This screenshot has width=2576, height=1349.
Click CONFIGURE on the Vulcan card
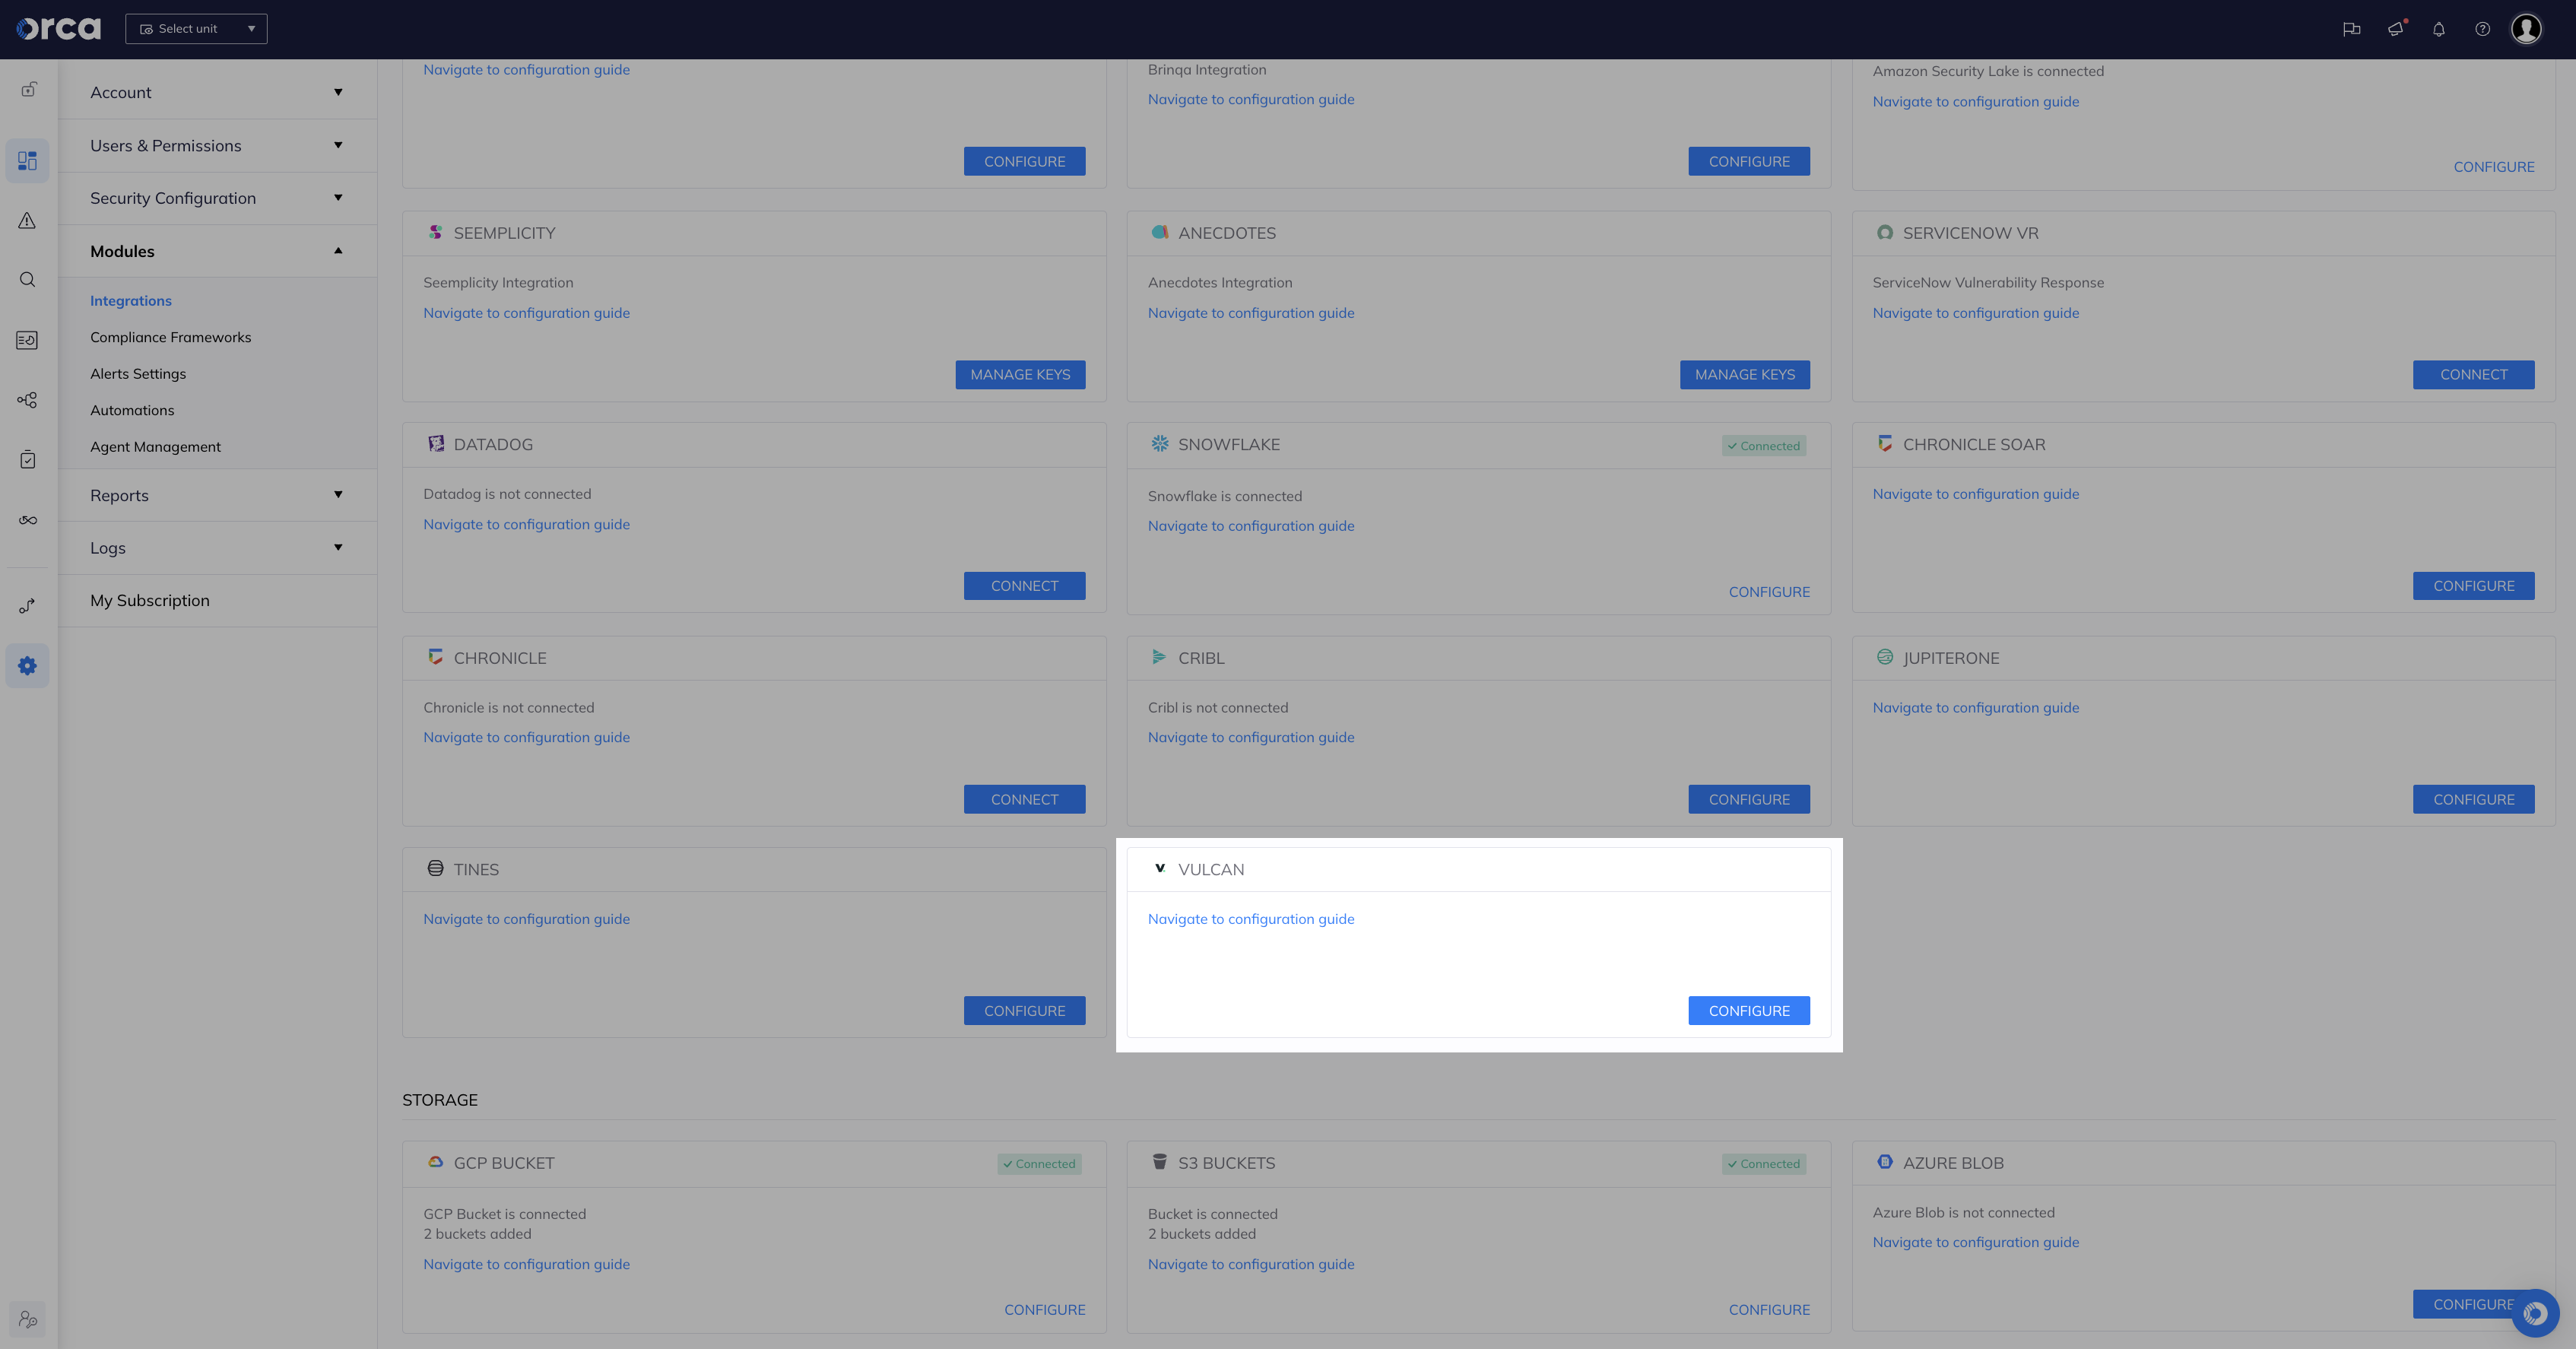[x=1749, y=1010]
